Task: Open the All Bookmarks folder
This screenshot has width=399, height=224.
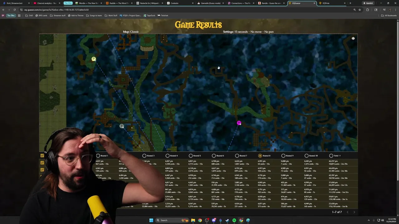Action: coord(389,15)
